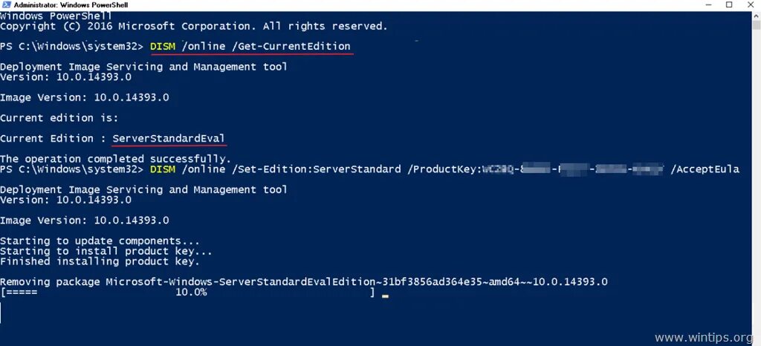Click 'Finished installing product key.' line
The height and width of the screenshot is (346, 761).
click(100, 261)
